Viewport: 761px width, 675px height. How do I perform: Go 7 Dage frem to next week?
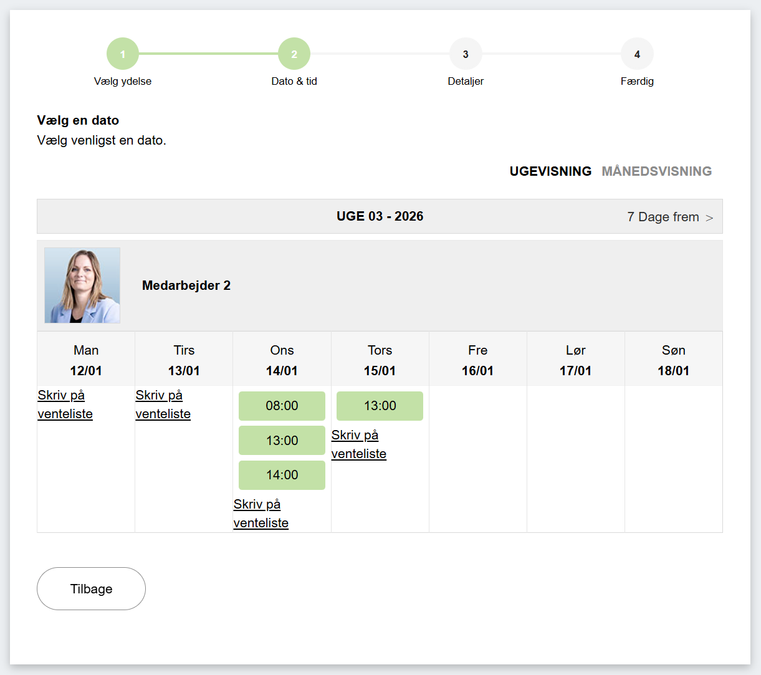coord(670,217)
